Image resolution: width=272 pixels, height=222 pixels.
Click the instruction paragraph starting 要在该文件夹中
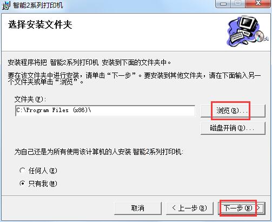(134, 79)
